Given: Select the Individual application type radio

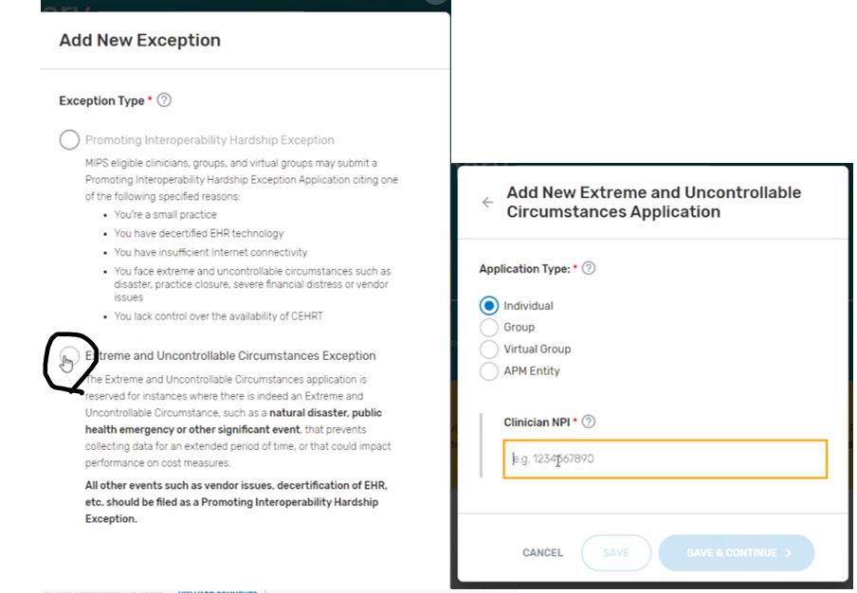Looking at the screenshot, I should 489,306.
